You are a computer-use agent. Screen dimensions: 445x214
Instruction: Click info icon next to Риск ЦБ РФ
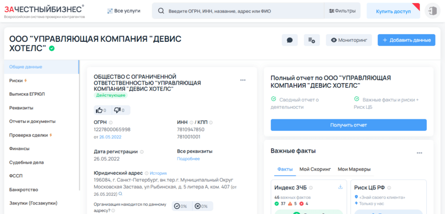click(389, 188)
